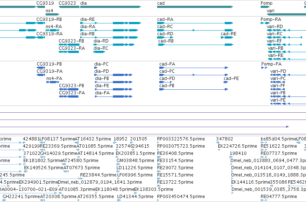Click protein vari-PC
This screenshot has height=202, width=306.
[278, 78]
